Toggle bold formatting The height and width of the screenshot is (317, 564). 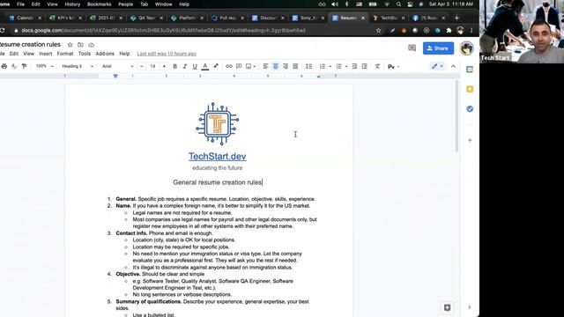[174, 66]
